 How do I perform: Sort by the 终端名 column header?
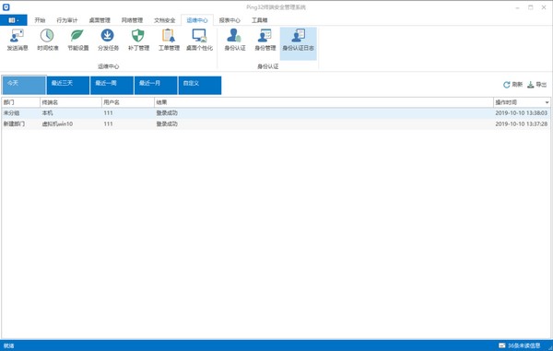click(71, 102)
